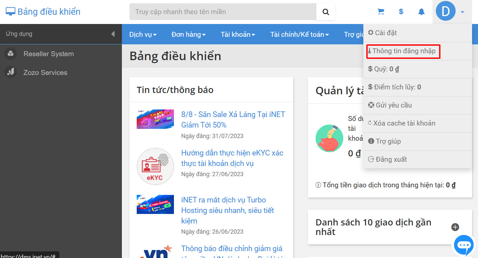Click the info icon beside Trợ giúp
This screenshot has height=258, width=478.
coord(371,141)
